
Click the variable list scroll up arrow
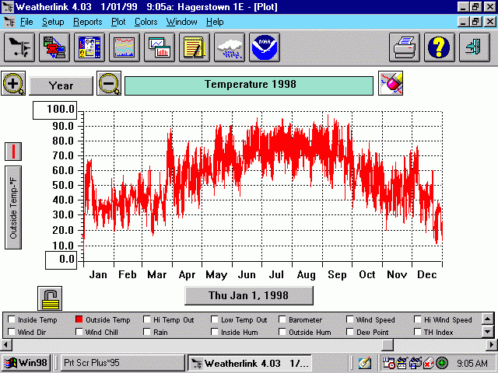coord(488,319)
